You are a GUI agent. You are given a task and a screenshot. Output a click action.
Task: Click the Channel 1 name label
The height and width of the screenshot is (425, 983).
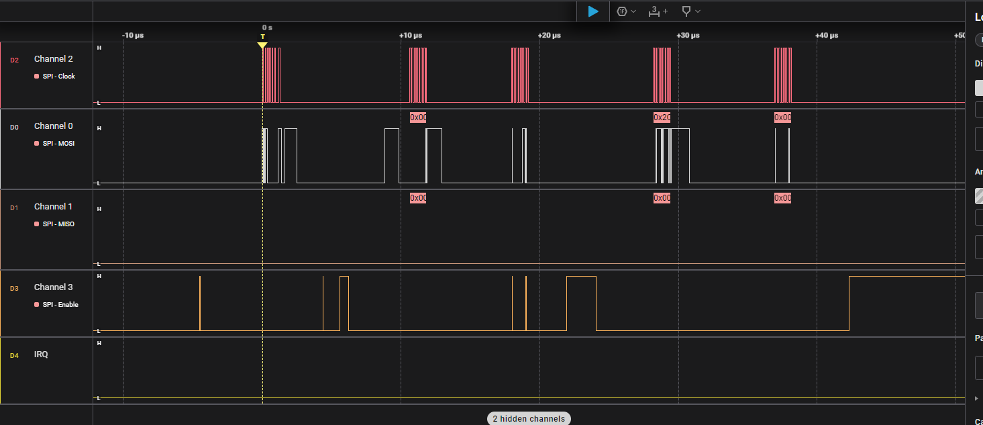coord(54,207)
